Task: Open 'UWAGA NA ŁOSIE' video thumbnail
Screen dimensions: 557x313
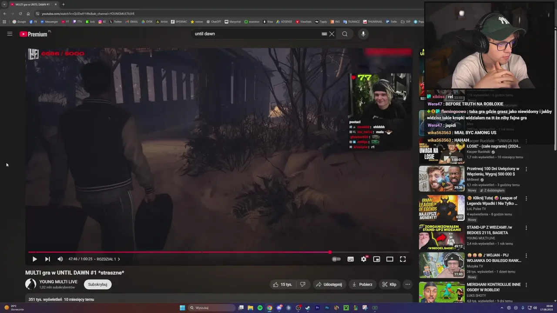Action: [442, 151]
